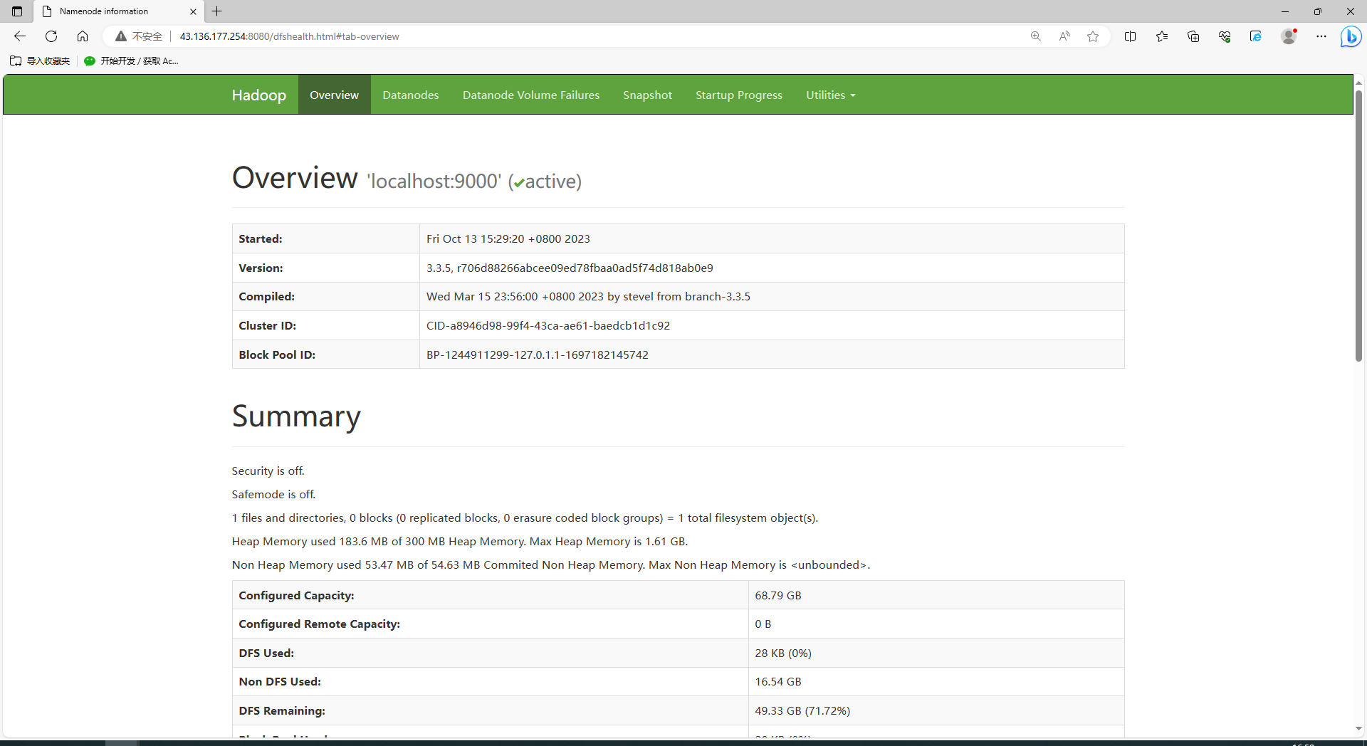Reload the Namenode information page
The height and width of the screenshot is (746, 1367).
click(x=51, y=36)
